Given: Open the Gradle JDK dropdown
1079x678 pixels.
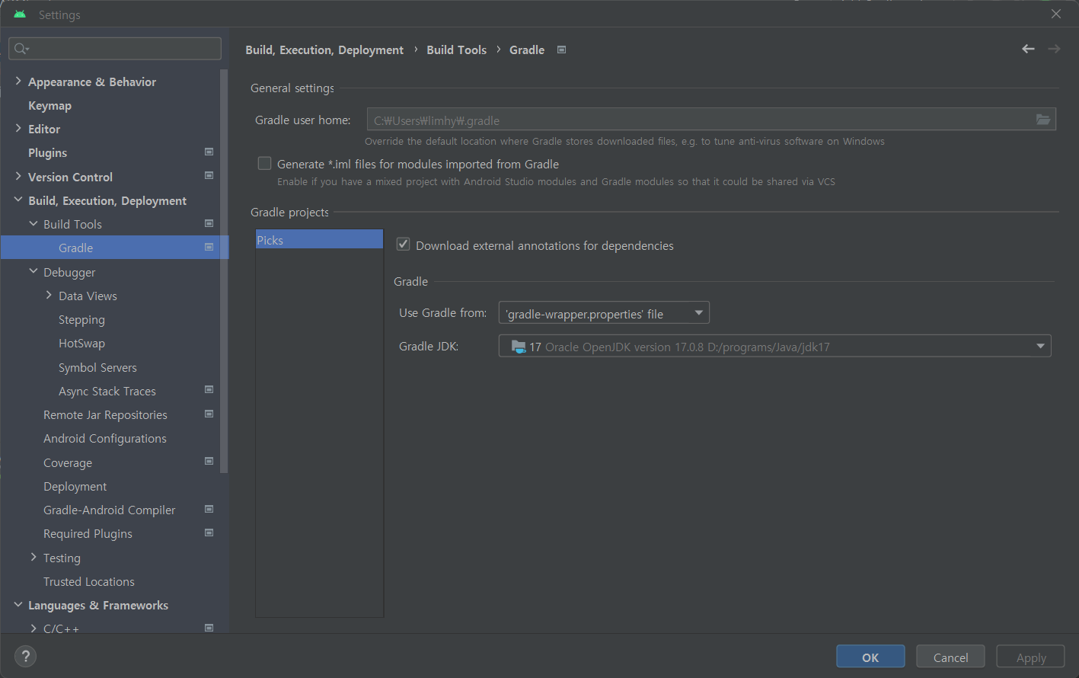Looking at the screenshot, I should pyautogui.click(x=775, y=347).
